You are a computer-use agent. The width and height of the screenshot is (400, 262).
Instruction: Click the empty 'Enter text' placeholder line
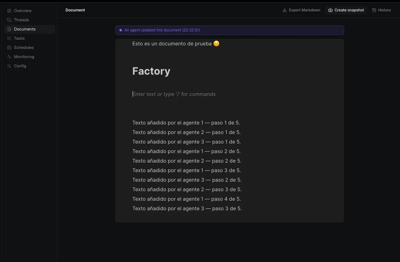(174, 94)
